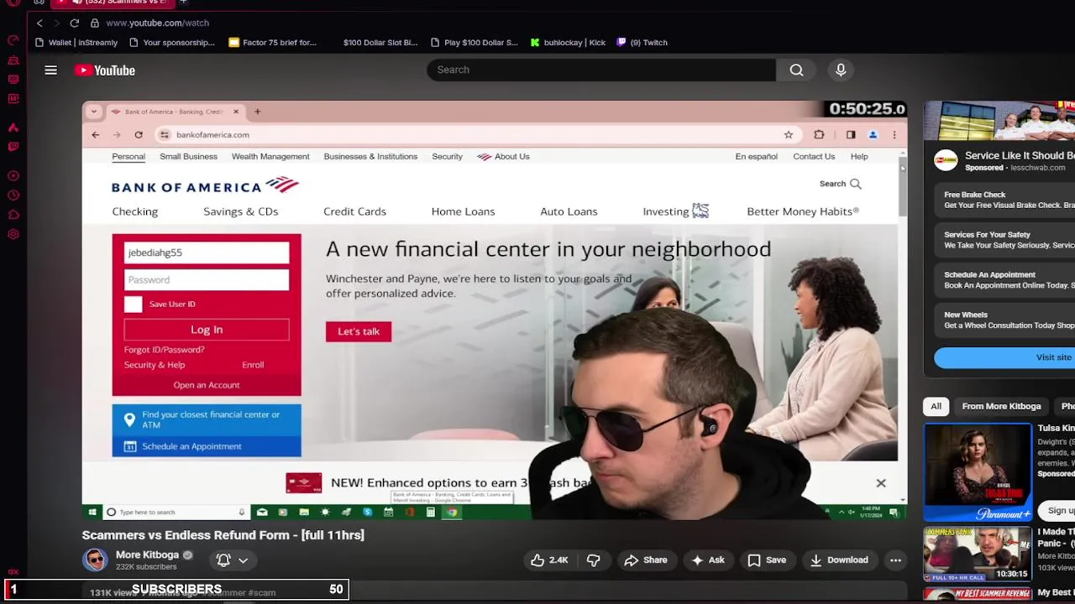The image size is (1075, 604).
Task: Open more actions three-dot menu
Action: click(895, 560)
